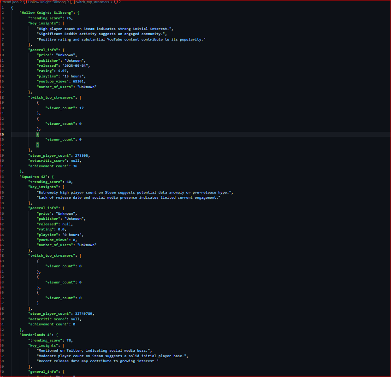Click the highlighted matching closing brace
The height and width of the screenshot is (377, 391).
[x=38, y=145]
